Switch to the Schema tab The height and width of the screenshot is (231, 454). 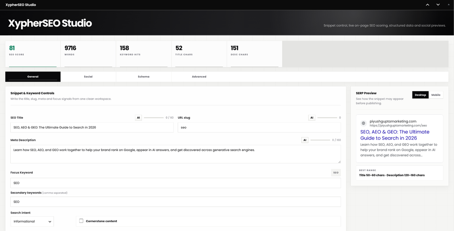click(x=144, y=77)
